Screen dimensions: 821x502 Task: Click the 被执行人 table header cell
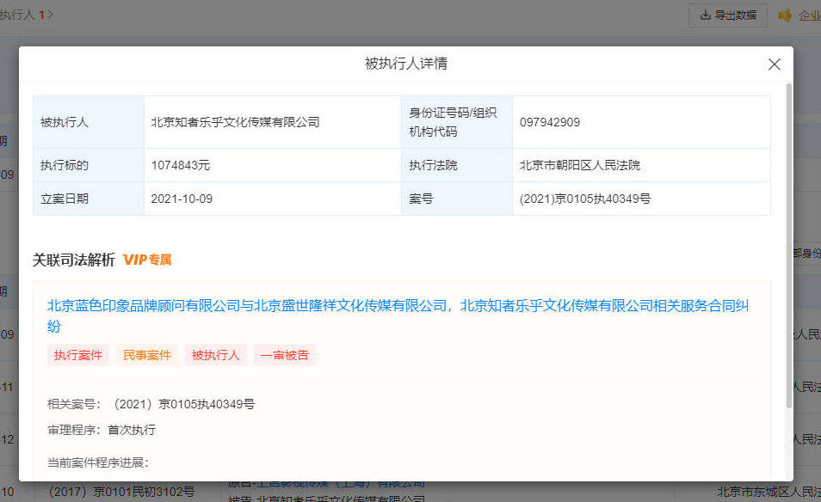point(89,122)
